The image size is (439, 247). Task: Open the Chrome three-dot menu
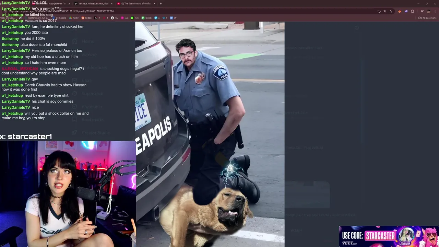[435, 11]
